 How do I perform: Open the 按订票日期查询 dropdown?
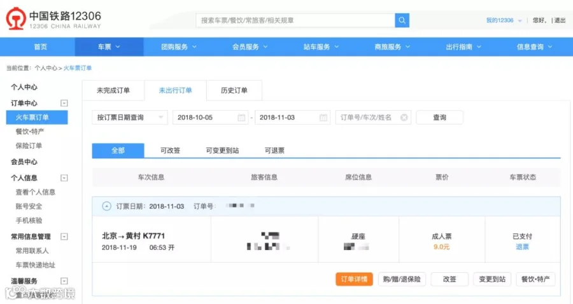(130, 118)
